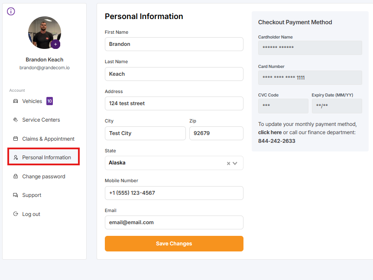Screen dimensions: 373x280
Task: Click the calendar icon beside Claims & Appointment
Action: coord(16,139)
